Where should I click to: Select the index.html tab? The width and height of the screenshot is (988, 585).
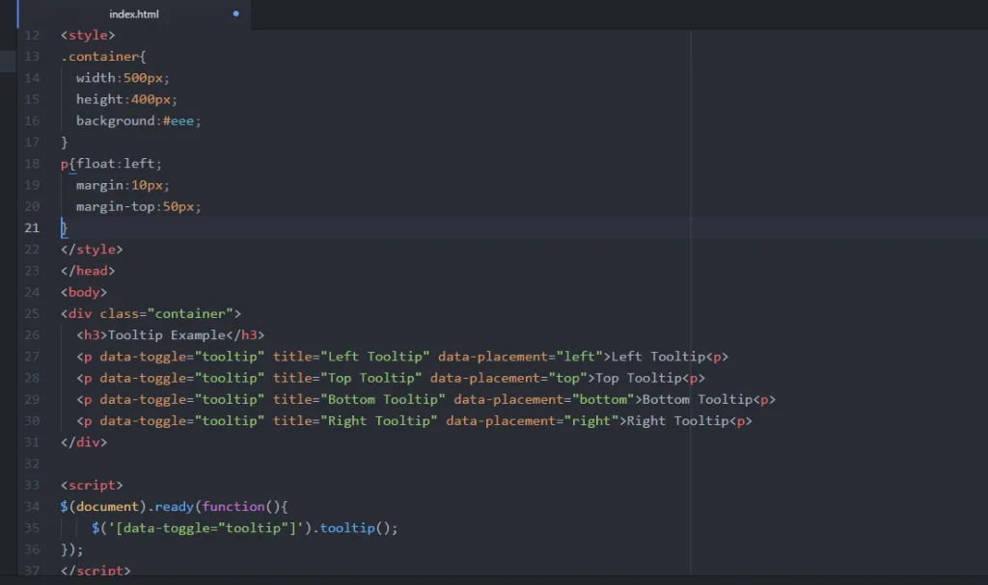coord(133,13)
